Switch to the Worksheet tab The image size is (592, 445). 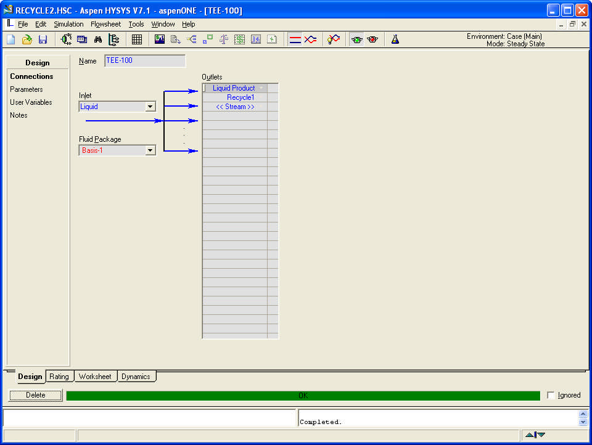pyautogui.click(x=95, y=376)
